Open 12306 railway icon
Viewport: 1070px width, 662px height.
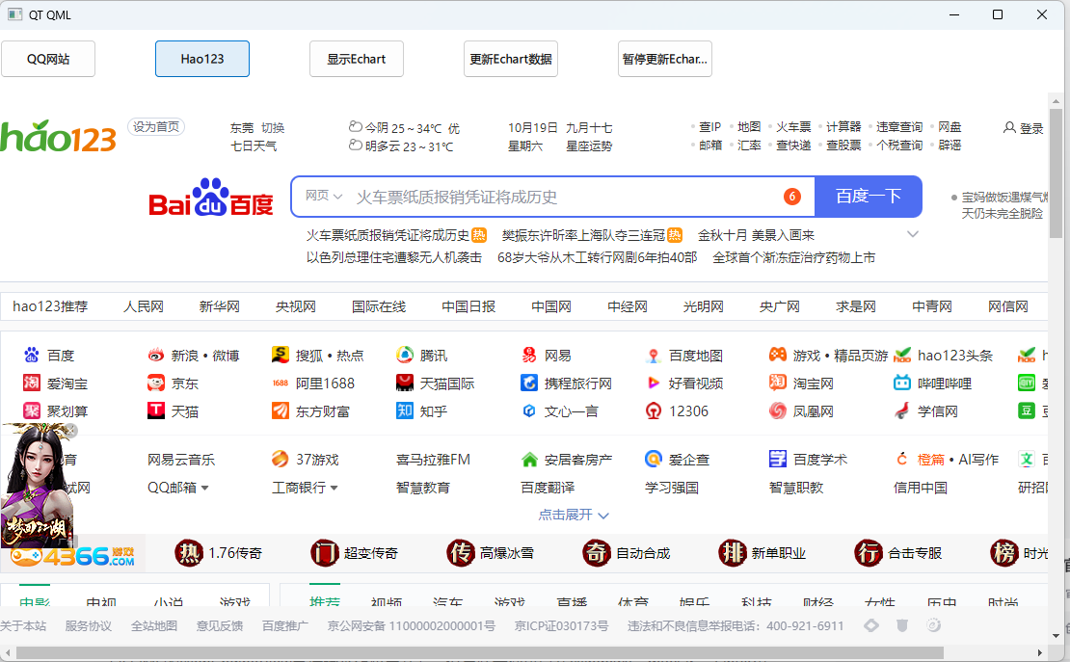click(x=653, y=410)
